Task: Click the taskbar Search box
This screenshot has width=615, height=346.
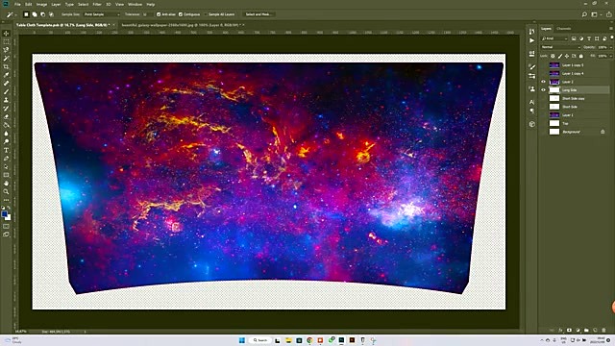Action: pos(260,340)
